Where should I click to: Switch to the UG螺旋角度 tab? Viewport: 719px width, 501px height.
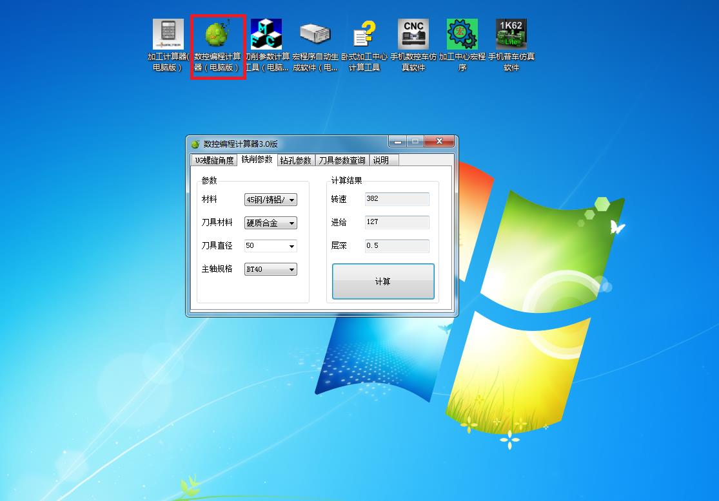pos(214,160)
